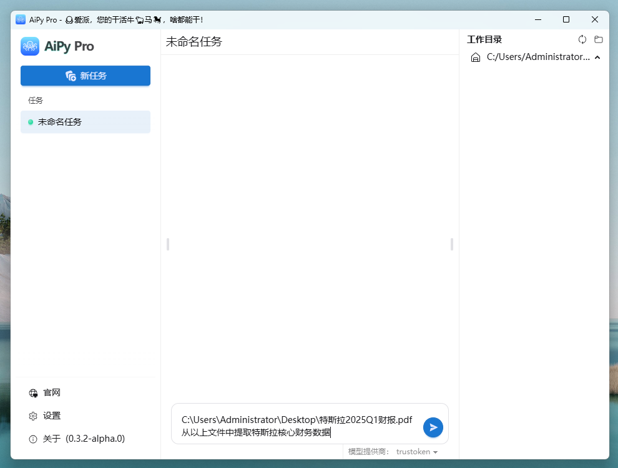Click the left panel resize handle
The image size is (618, 468).
coord(168,244)
